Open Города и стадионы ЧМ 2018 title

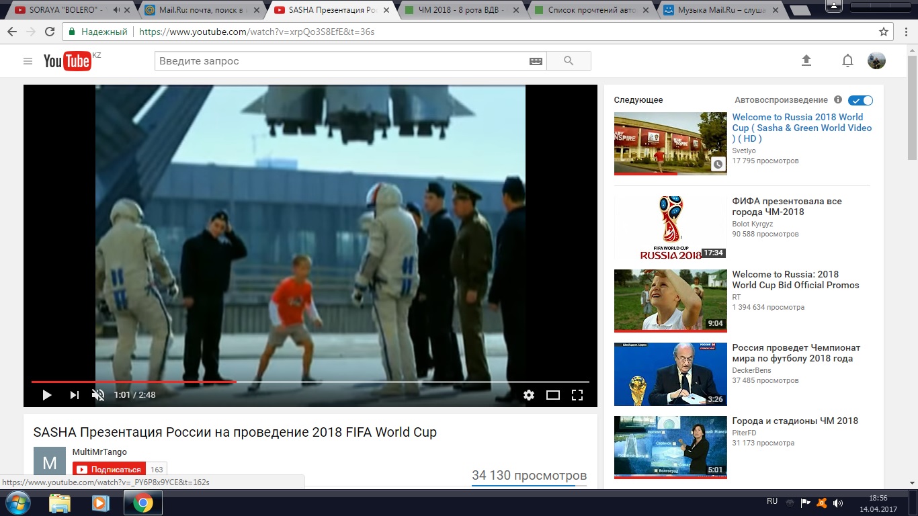click(x=795, y=421)
